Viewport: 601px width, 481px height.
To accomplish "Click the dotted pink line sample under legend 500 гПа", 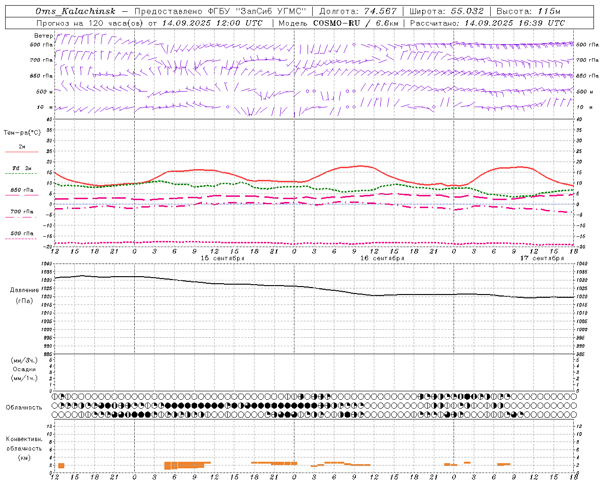I will click(x=22, y=239).
